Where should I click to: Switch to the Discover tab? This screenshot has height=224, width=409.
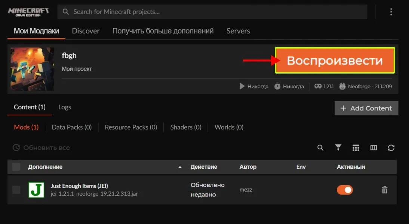coord(86,31)
